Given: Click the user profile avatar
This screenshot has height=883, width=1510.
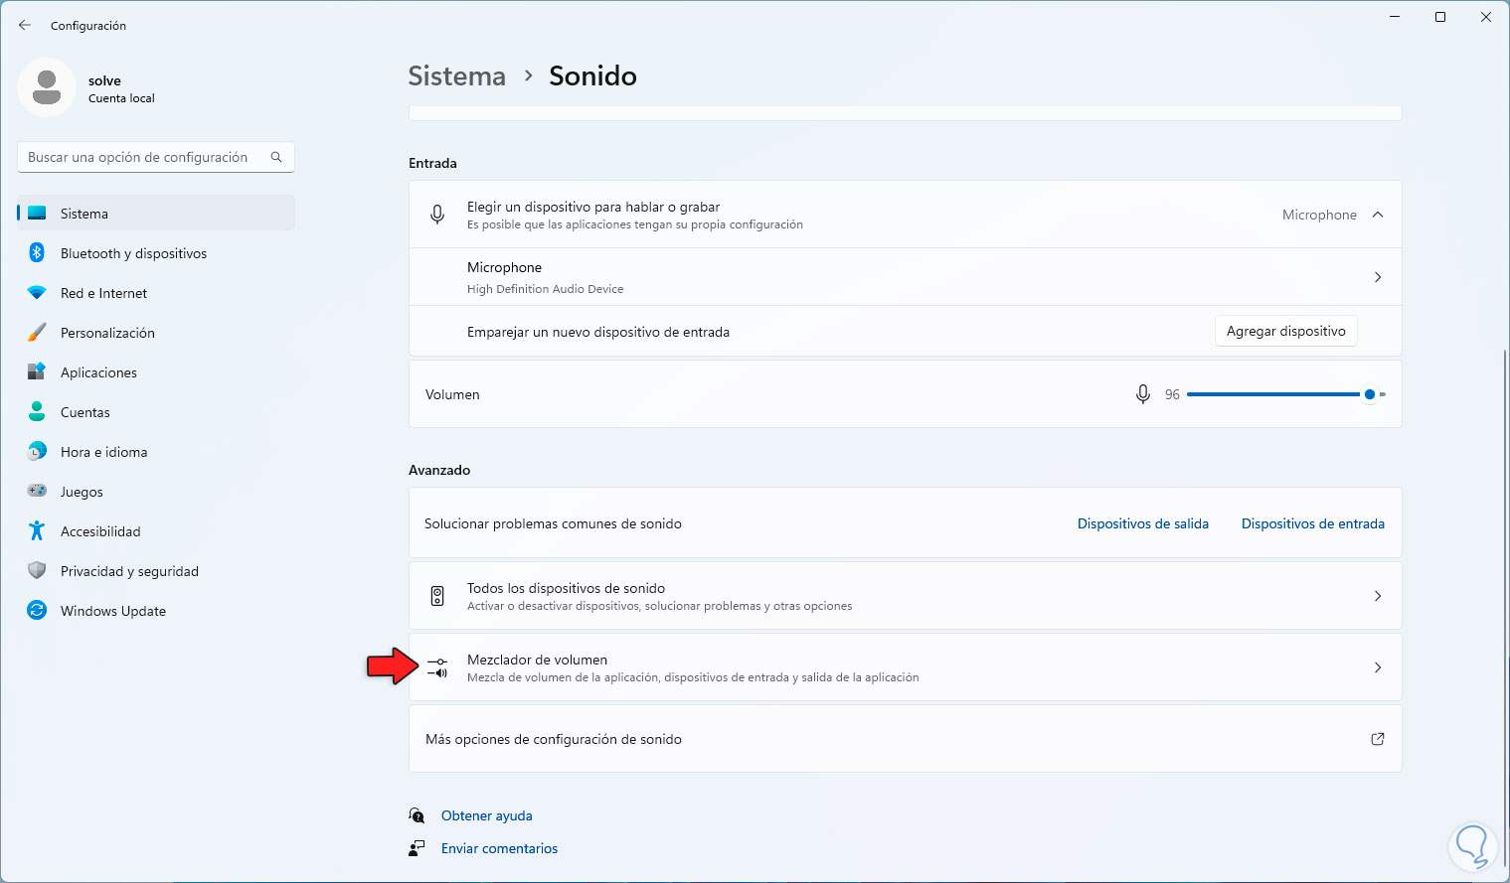Looking at the screenshot, I should tap(47, 87).
